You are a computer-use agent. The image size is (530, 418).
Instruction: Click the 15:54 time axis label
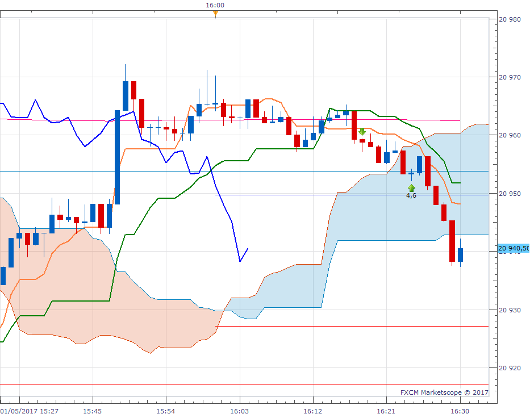[x=166, y=411]
